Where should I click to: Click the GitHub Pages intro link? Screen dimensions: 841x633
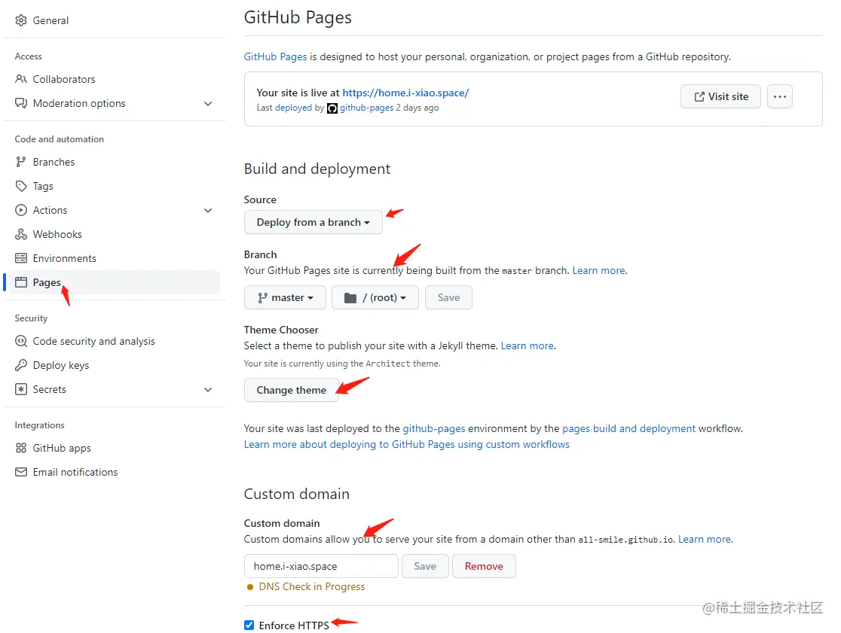[x=276, y=56]
